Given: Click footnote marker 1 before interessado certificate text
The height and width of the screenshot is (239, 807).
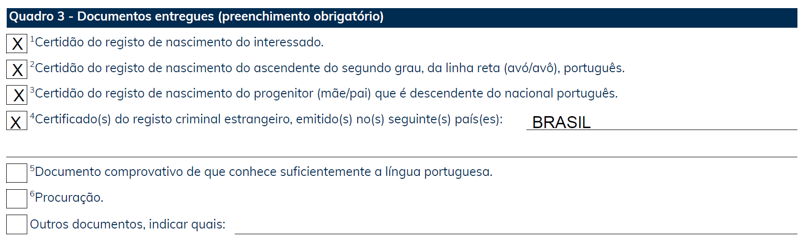Looking at the screenshot, I should tap(33, 38).
